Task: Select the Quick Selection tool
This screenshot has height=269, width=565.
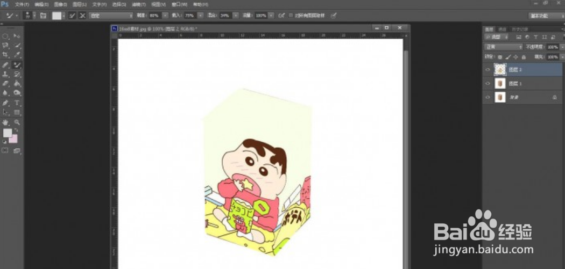Action: [17, 46]
